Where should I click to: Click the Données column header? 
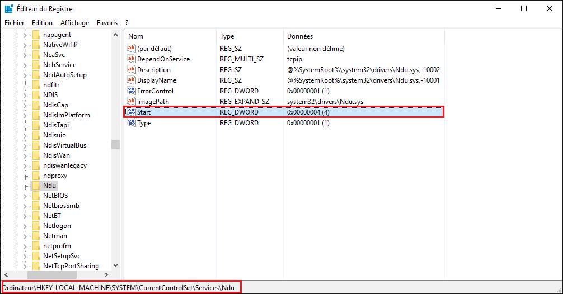click(x=300, y=36)
